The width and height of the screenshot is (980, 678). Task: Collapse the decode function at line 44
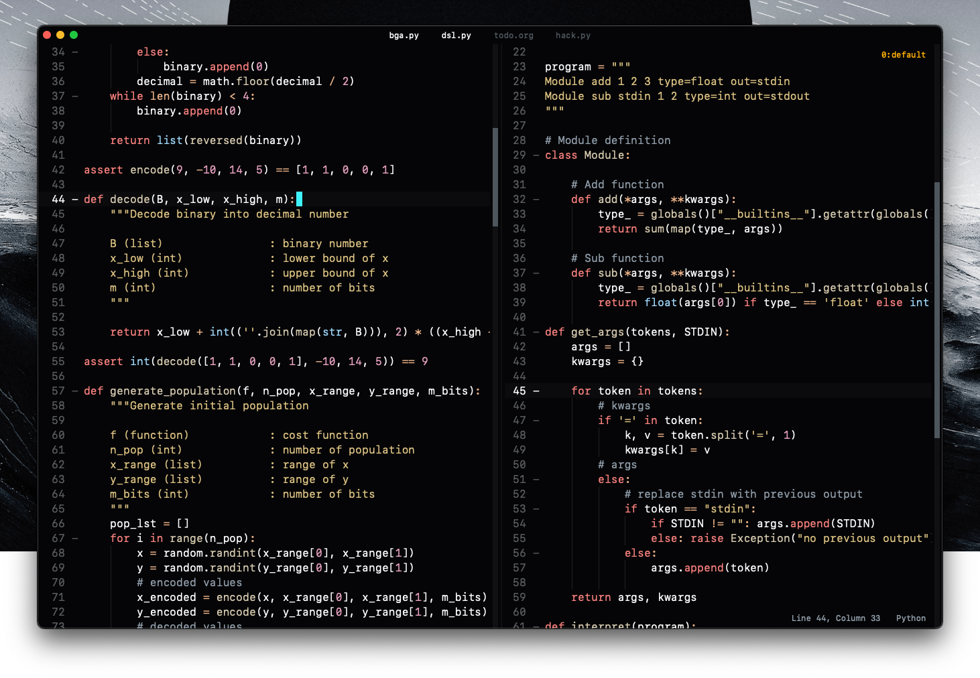[x=75, y=200]
